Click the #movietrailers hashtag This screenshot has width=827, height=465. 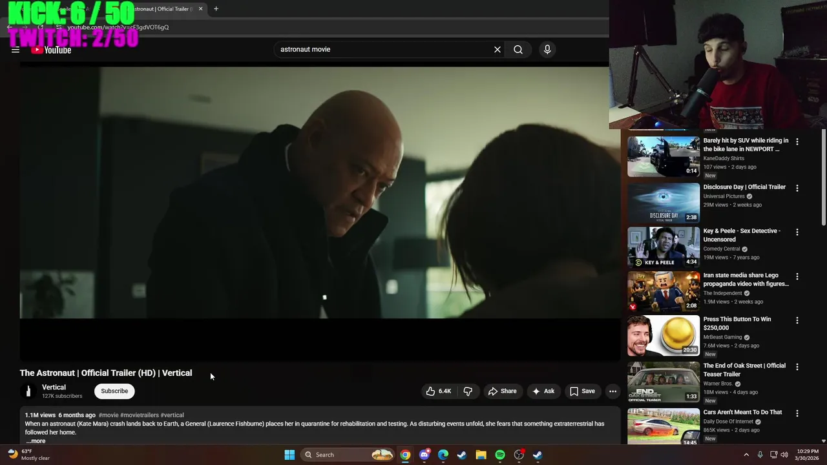[x=140, y=415]
